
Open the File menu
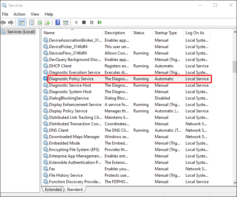click(5, 14)
